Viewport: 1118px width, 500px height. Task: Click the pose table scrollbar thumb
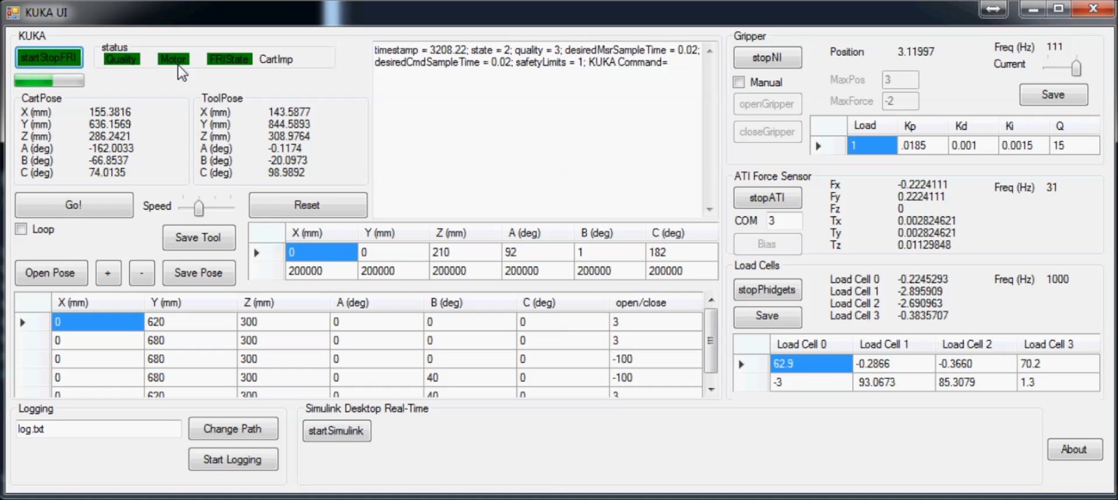click(x=711, y=341)
